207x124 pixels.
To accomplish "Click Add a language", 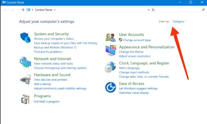I will (129, 68).
